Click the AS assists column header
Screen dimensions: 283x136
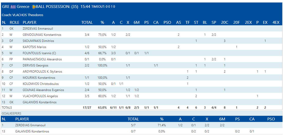[178, 22]
